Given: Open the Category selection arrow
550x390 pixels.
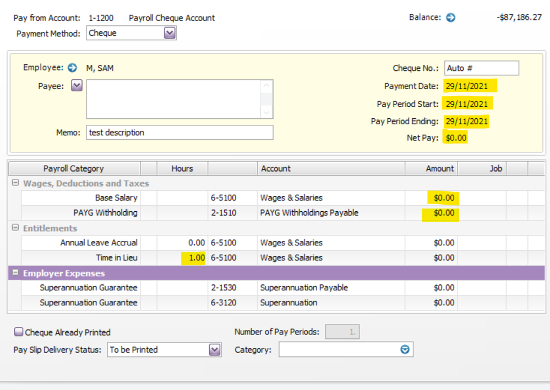Looking at the screenshot, I should point(405,350).
